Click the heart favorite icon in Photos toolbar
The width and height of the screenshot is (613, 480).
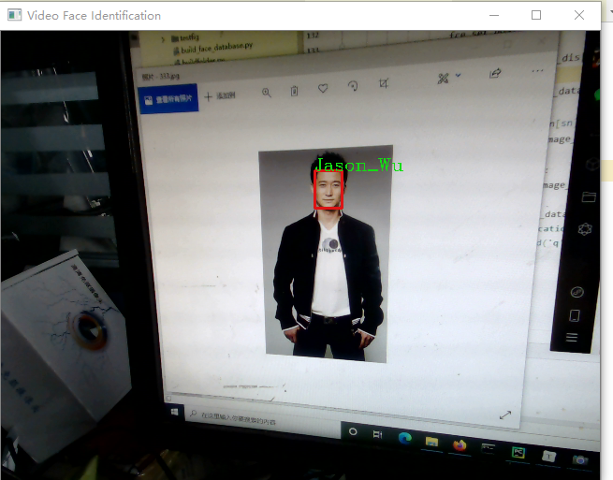[x=323, y=88]
